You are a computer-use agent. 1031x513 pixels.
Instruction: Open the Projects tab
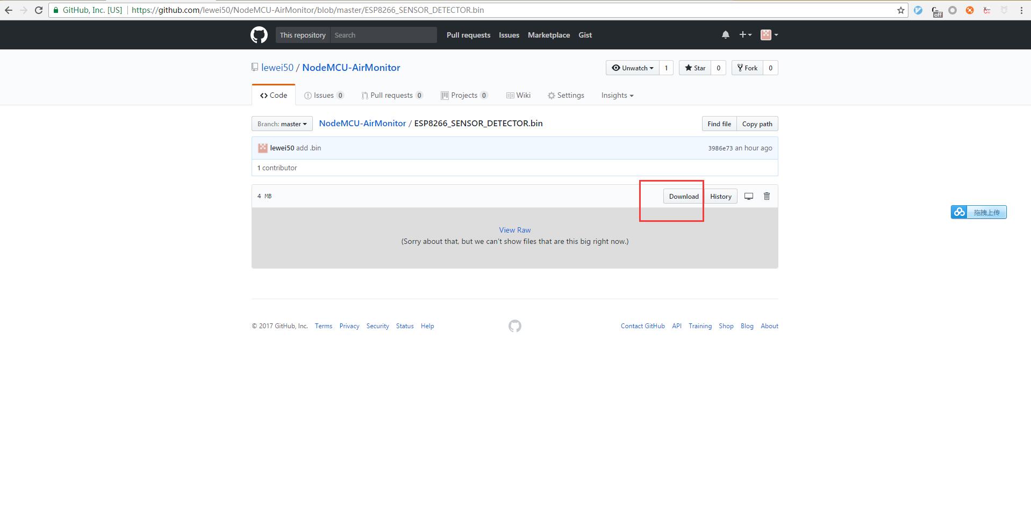(x=464, y=95)
